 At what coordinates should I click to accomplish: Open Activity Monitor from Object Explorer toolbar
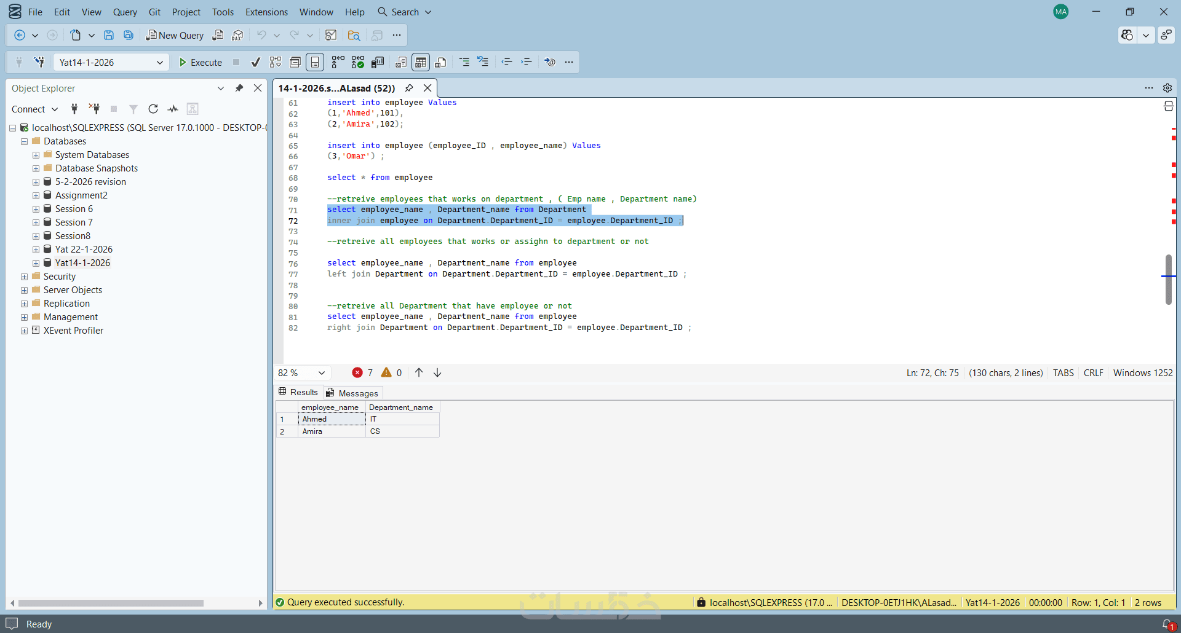click(x=173, y=109)
